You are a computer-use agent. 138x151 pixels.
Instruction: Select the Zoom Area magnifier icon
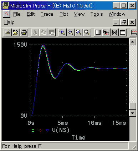tap(79, 32)
